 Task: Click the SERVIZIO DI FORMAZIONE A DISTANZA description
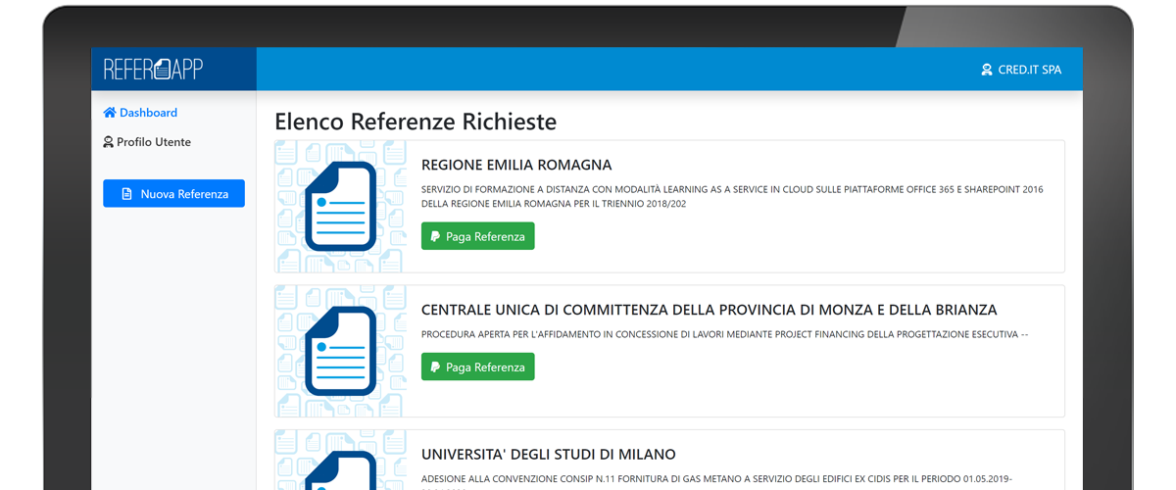tap(732, 196)
